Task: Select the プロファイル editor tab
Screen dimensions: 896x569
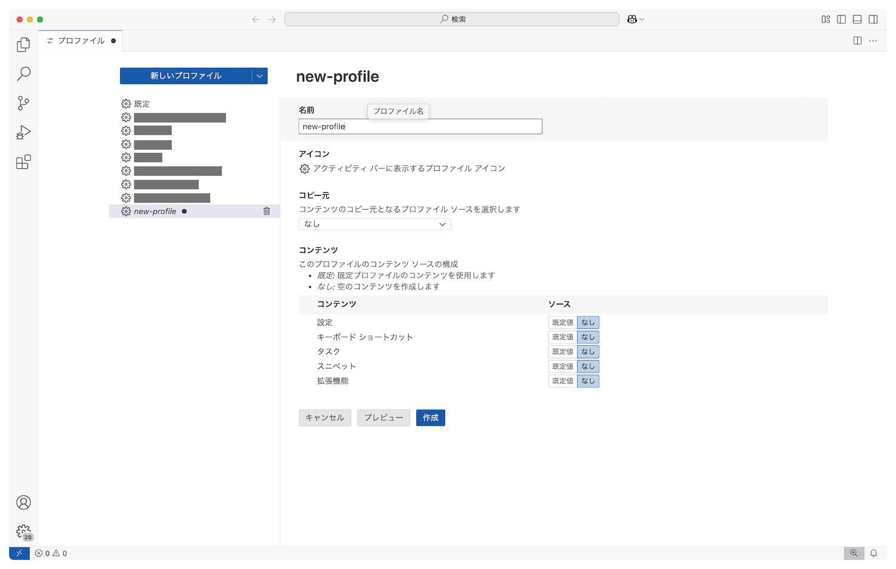Action: point(81,41)
